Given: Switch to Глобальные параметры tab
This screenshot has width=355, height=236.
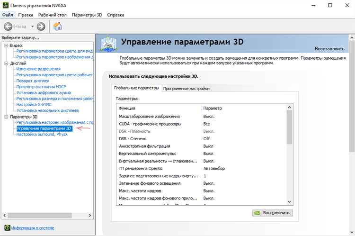Looking at the screenshot, I should point(136,88).
